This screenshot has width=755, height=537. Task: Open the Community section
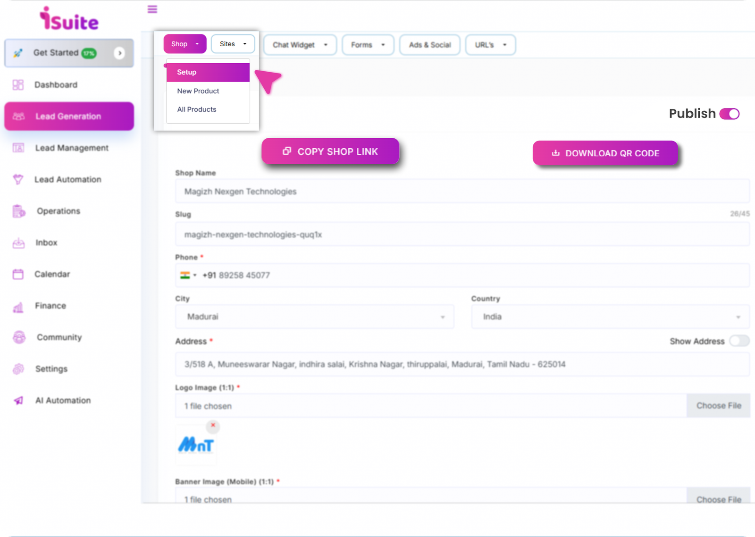point(59,337)
